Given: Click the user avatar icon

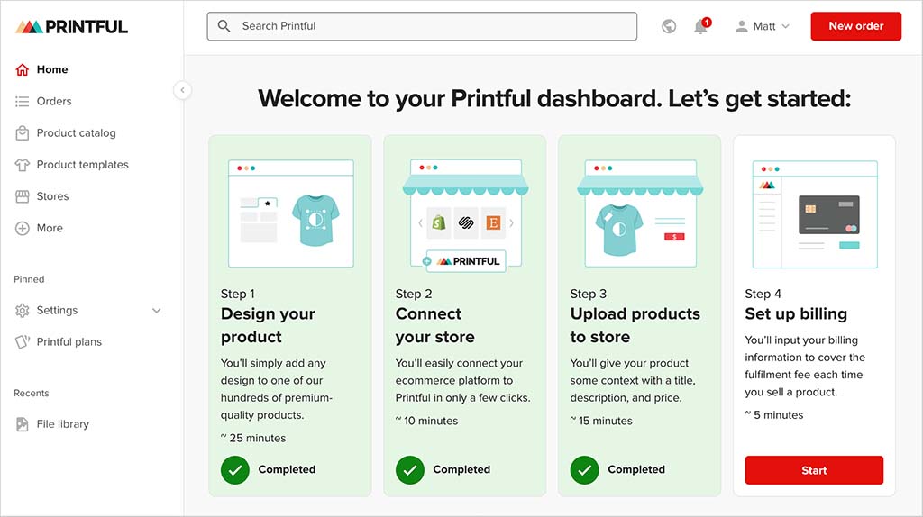Looking at the screenshot, I should (742, 26).
